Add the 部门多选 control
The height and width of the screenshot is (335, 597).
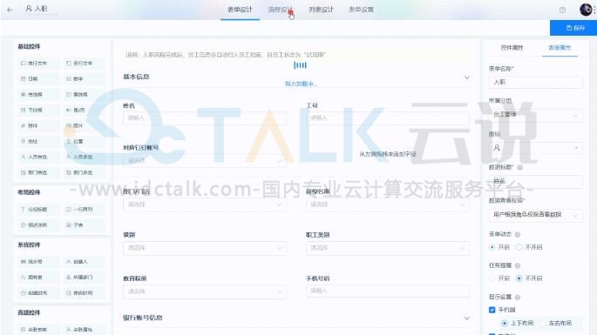pos(84,172)
